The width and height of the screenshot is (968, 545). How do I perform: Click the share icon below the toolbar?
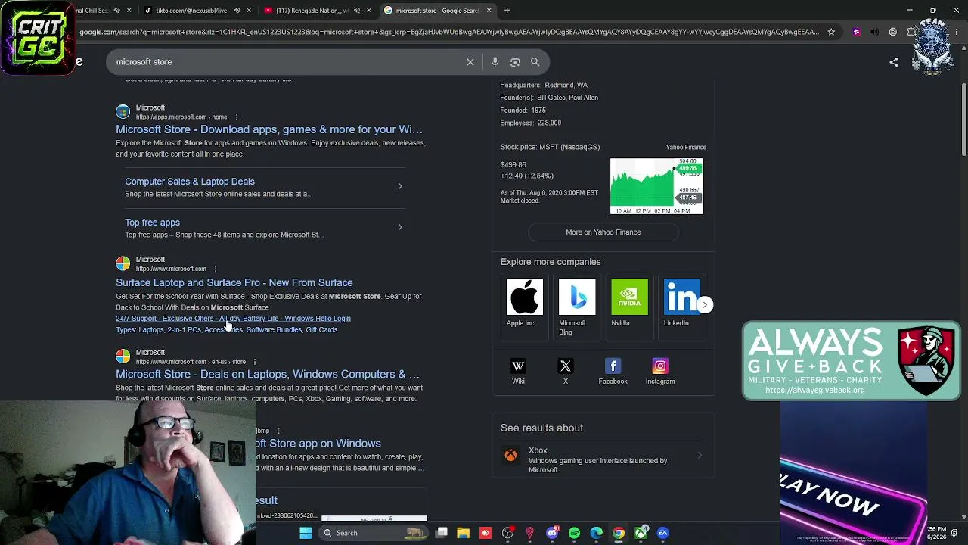[894, 62]
